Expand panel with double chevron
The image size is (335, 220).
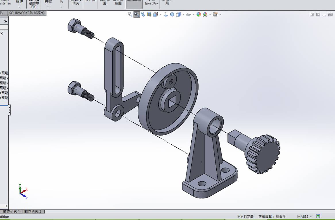(5, 21)
